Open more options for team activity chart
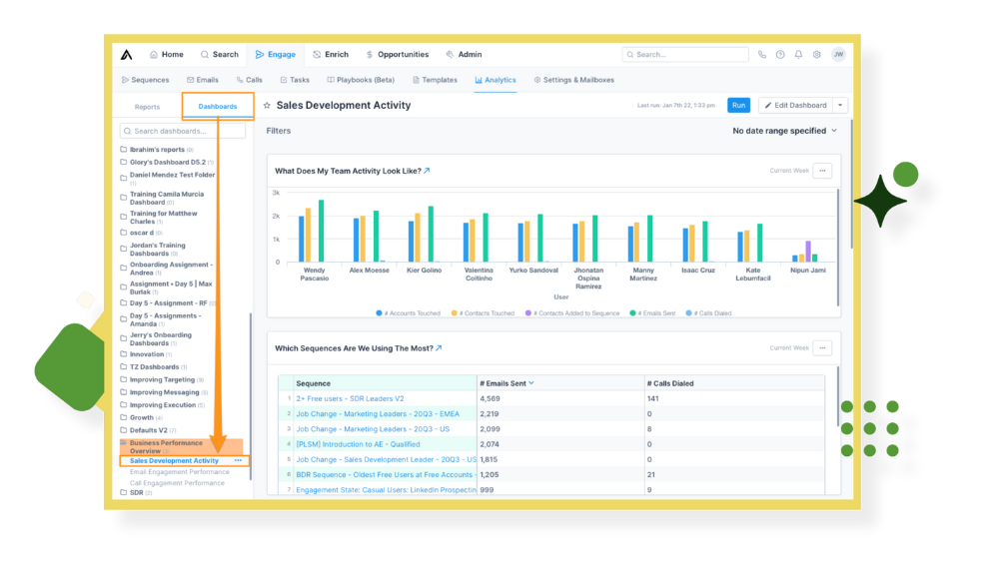 click(x=822, y=171)
